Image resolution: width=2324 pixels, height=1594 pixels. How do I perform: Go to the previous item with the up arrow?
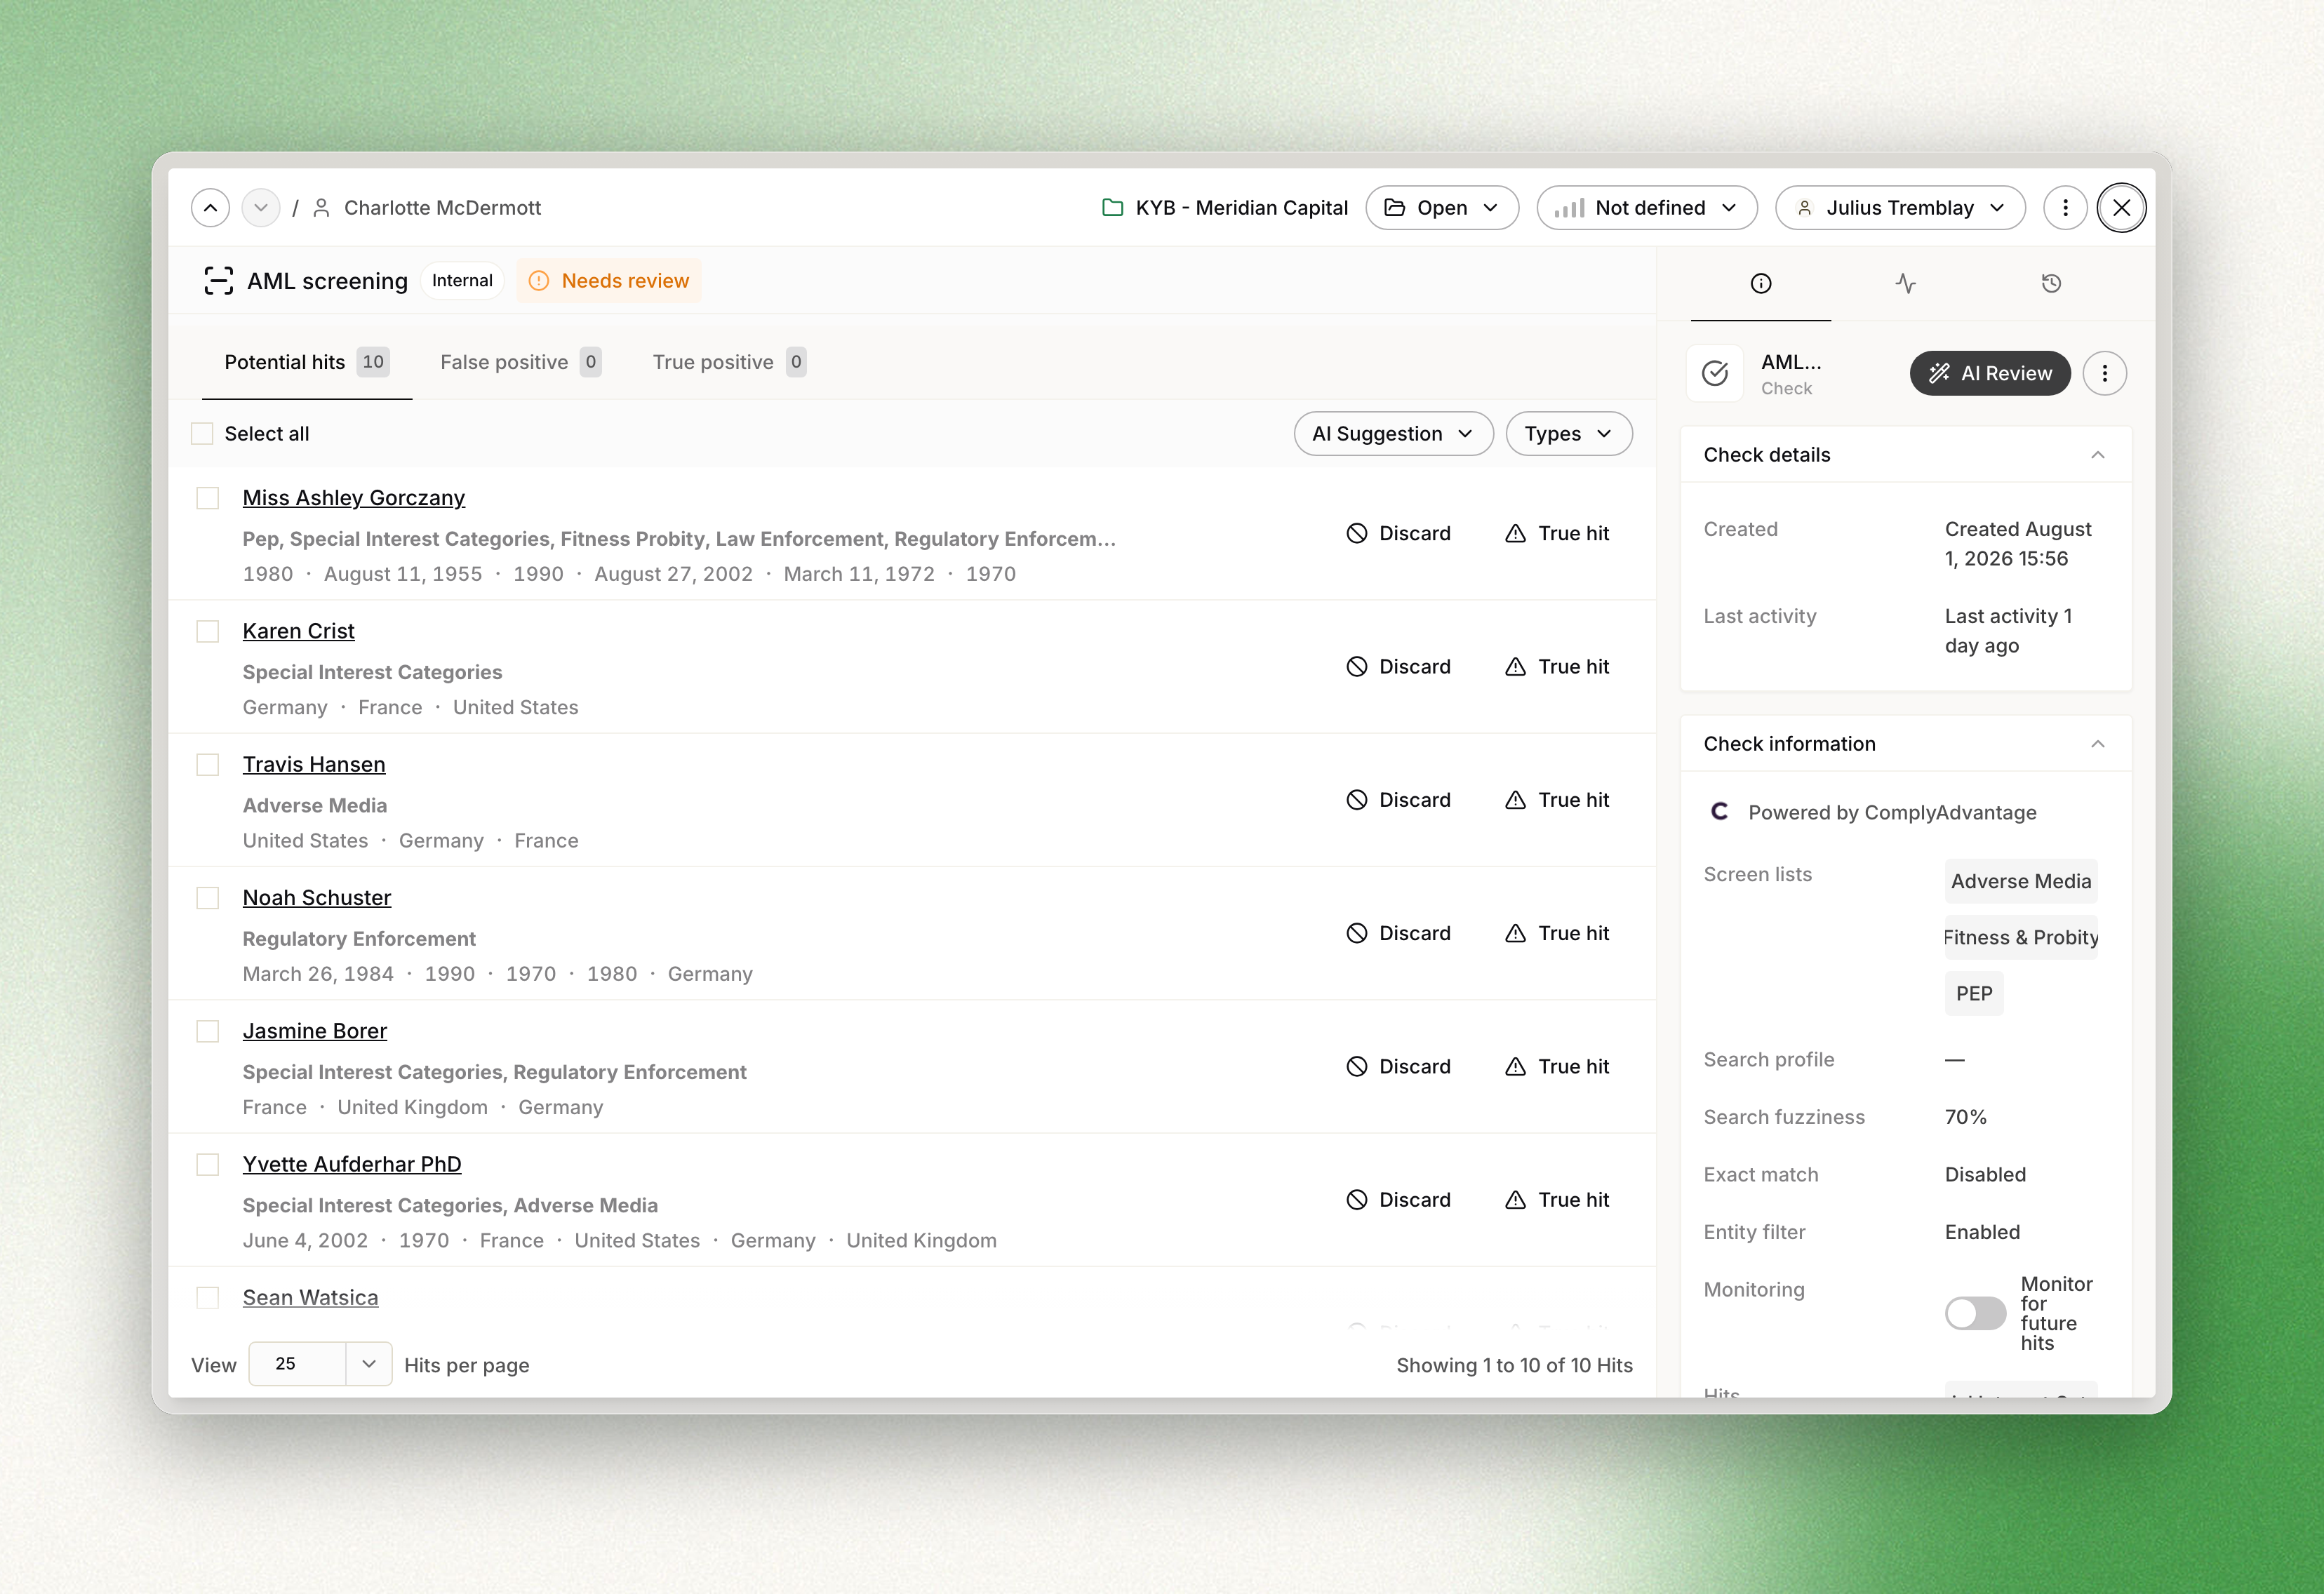pyautogui.click(x=210, y=208)
